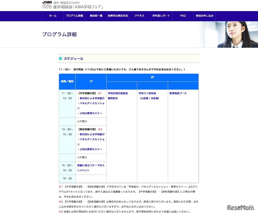The width and height of the screenshot is (258, 214).
Task: Click the 参加お申し込み button
Action: (204, 16)
